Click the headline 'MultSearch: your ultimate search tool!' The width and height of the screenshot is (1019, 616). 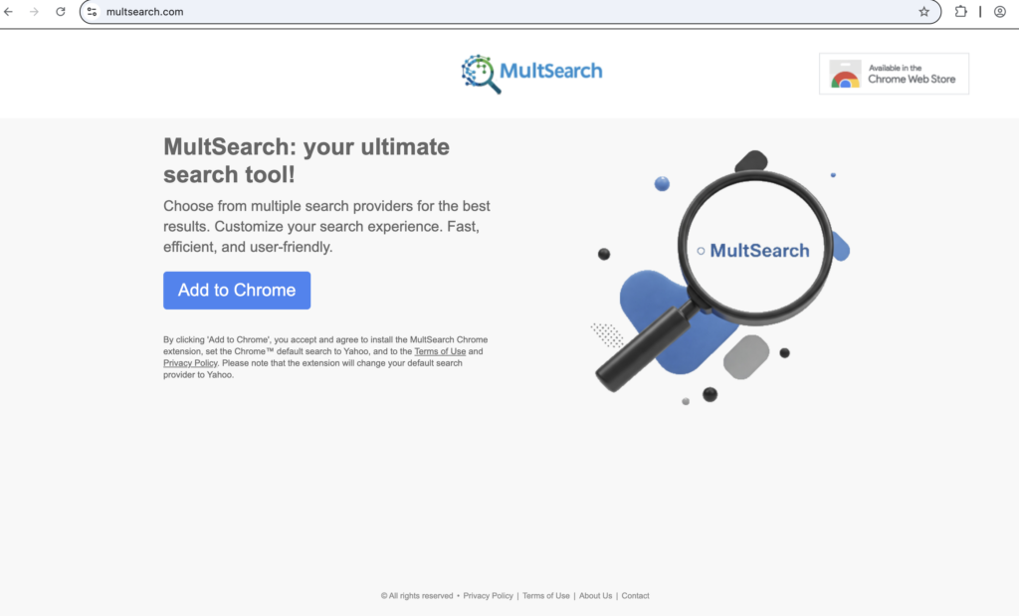[306, 160]
